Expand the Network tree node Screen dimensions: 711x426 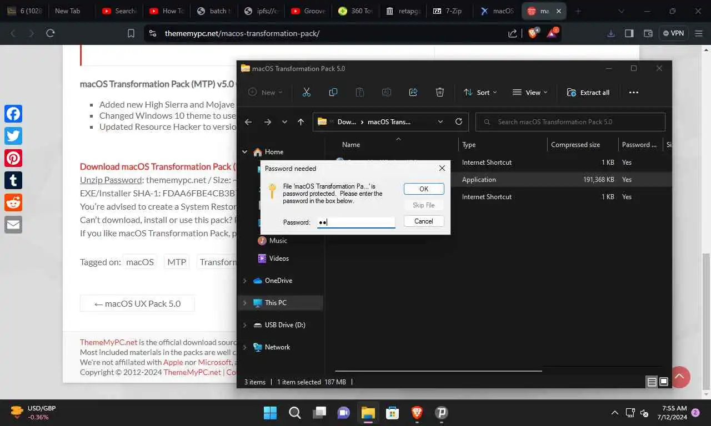[x=244, y=347]
